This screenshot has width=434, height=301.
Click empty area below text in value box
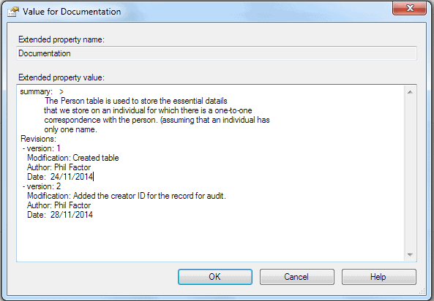(210, 240)
